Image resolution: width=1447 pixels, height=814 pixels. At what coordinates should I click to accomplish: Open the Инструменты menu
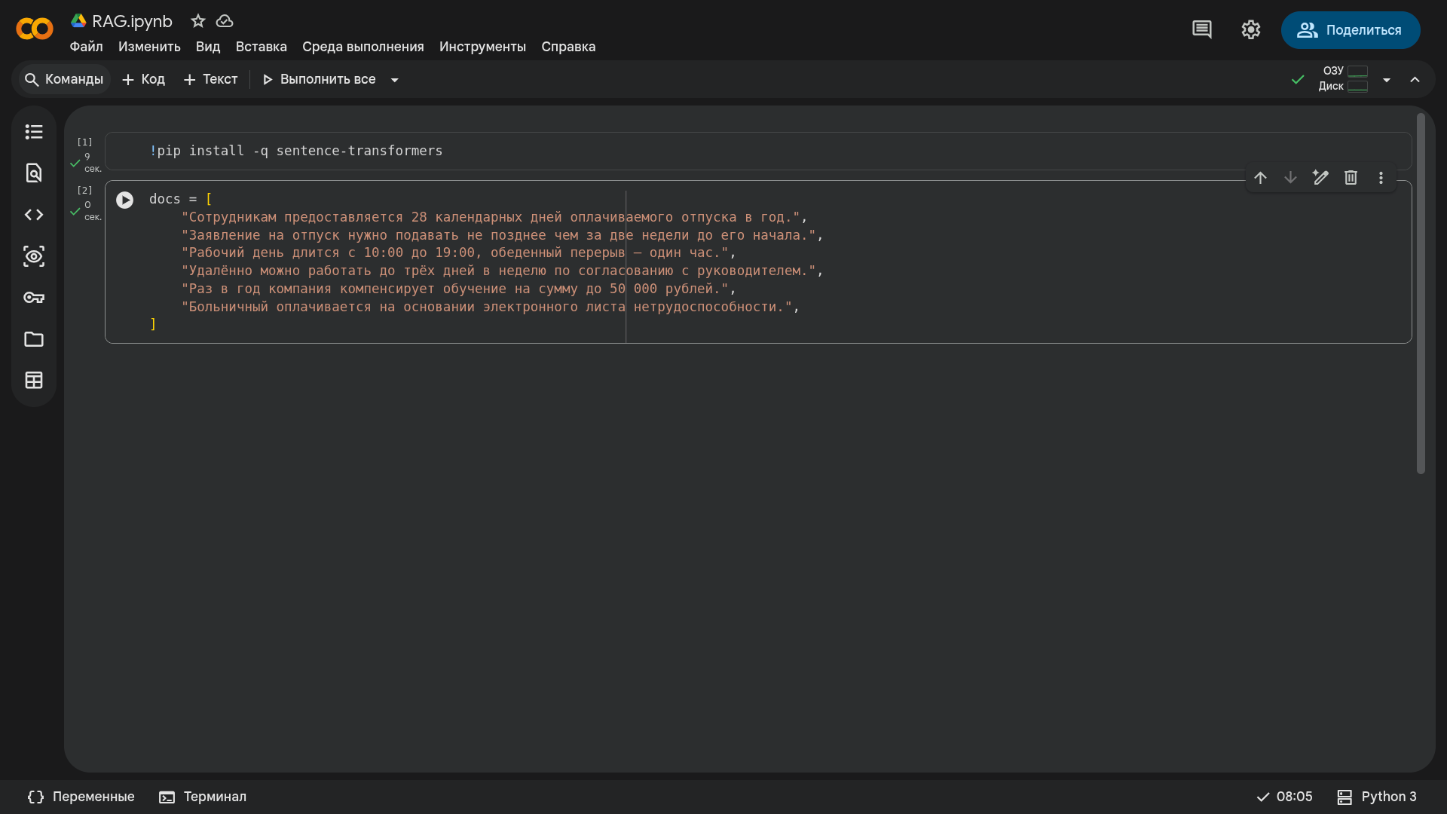[482, 47]
